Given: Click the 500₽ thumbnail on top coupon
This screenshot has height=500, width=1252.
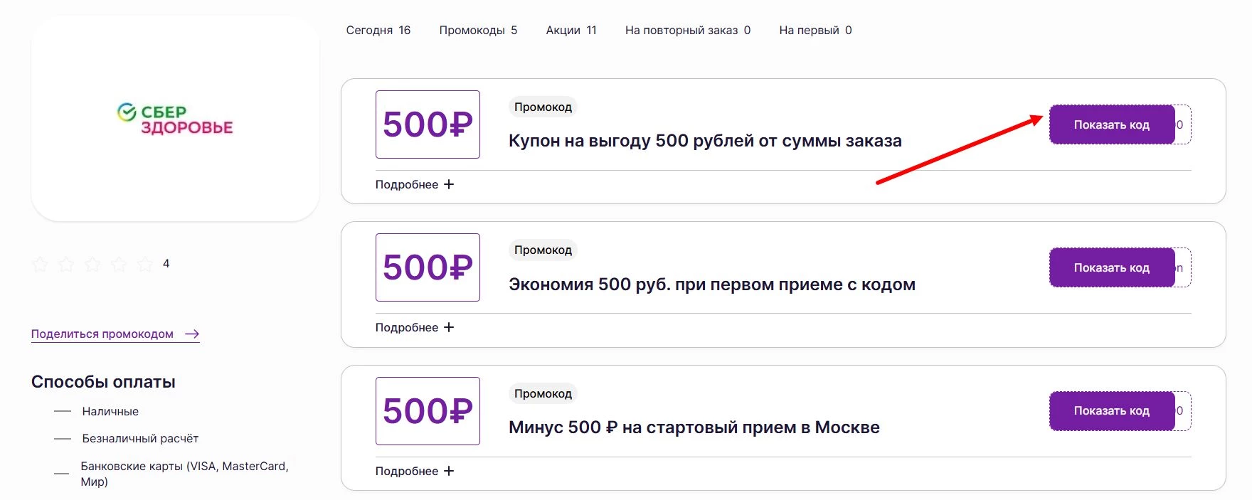Looking at the screenshot, I should pyautogui.click(x=427, y=124).
